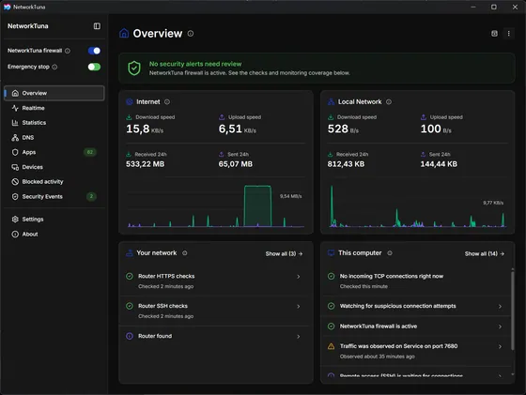Expand Watching for suspicious connection attempts chevron
This screenshot has height=395, width=526.
coord(500,306)
